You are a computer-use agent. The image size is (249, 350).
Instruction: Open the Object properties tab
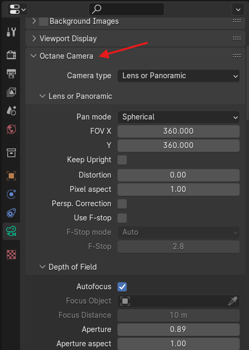click(x=11, y=176)
